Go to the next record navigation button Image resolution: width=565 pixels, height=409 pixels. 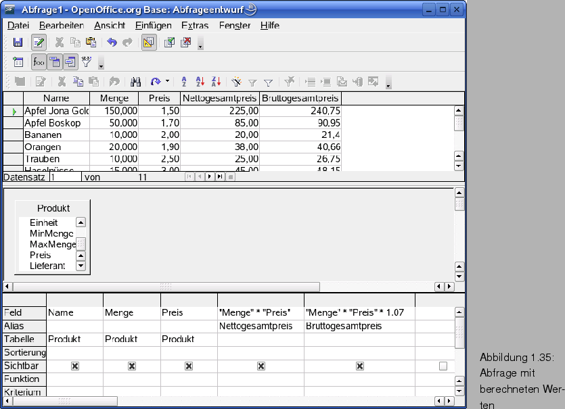click(x=209, y=177)
